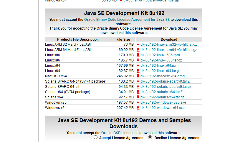
Task: Click Java SE Development Kit 8u192 heading
Action: [124, 13]
